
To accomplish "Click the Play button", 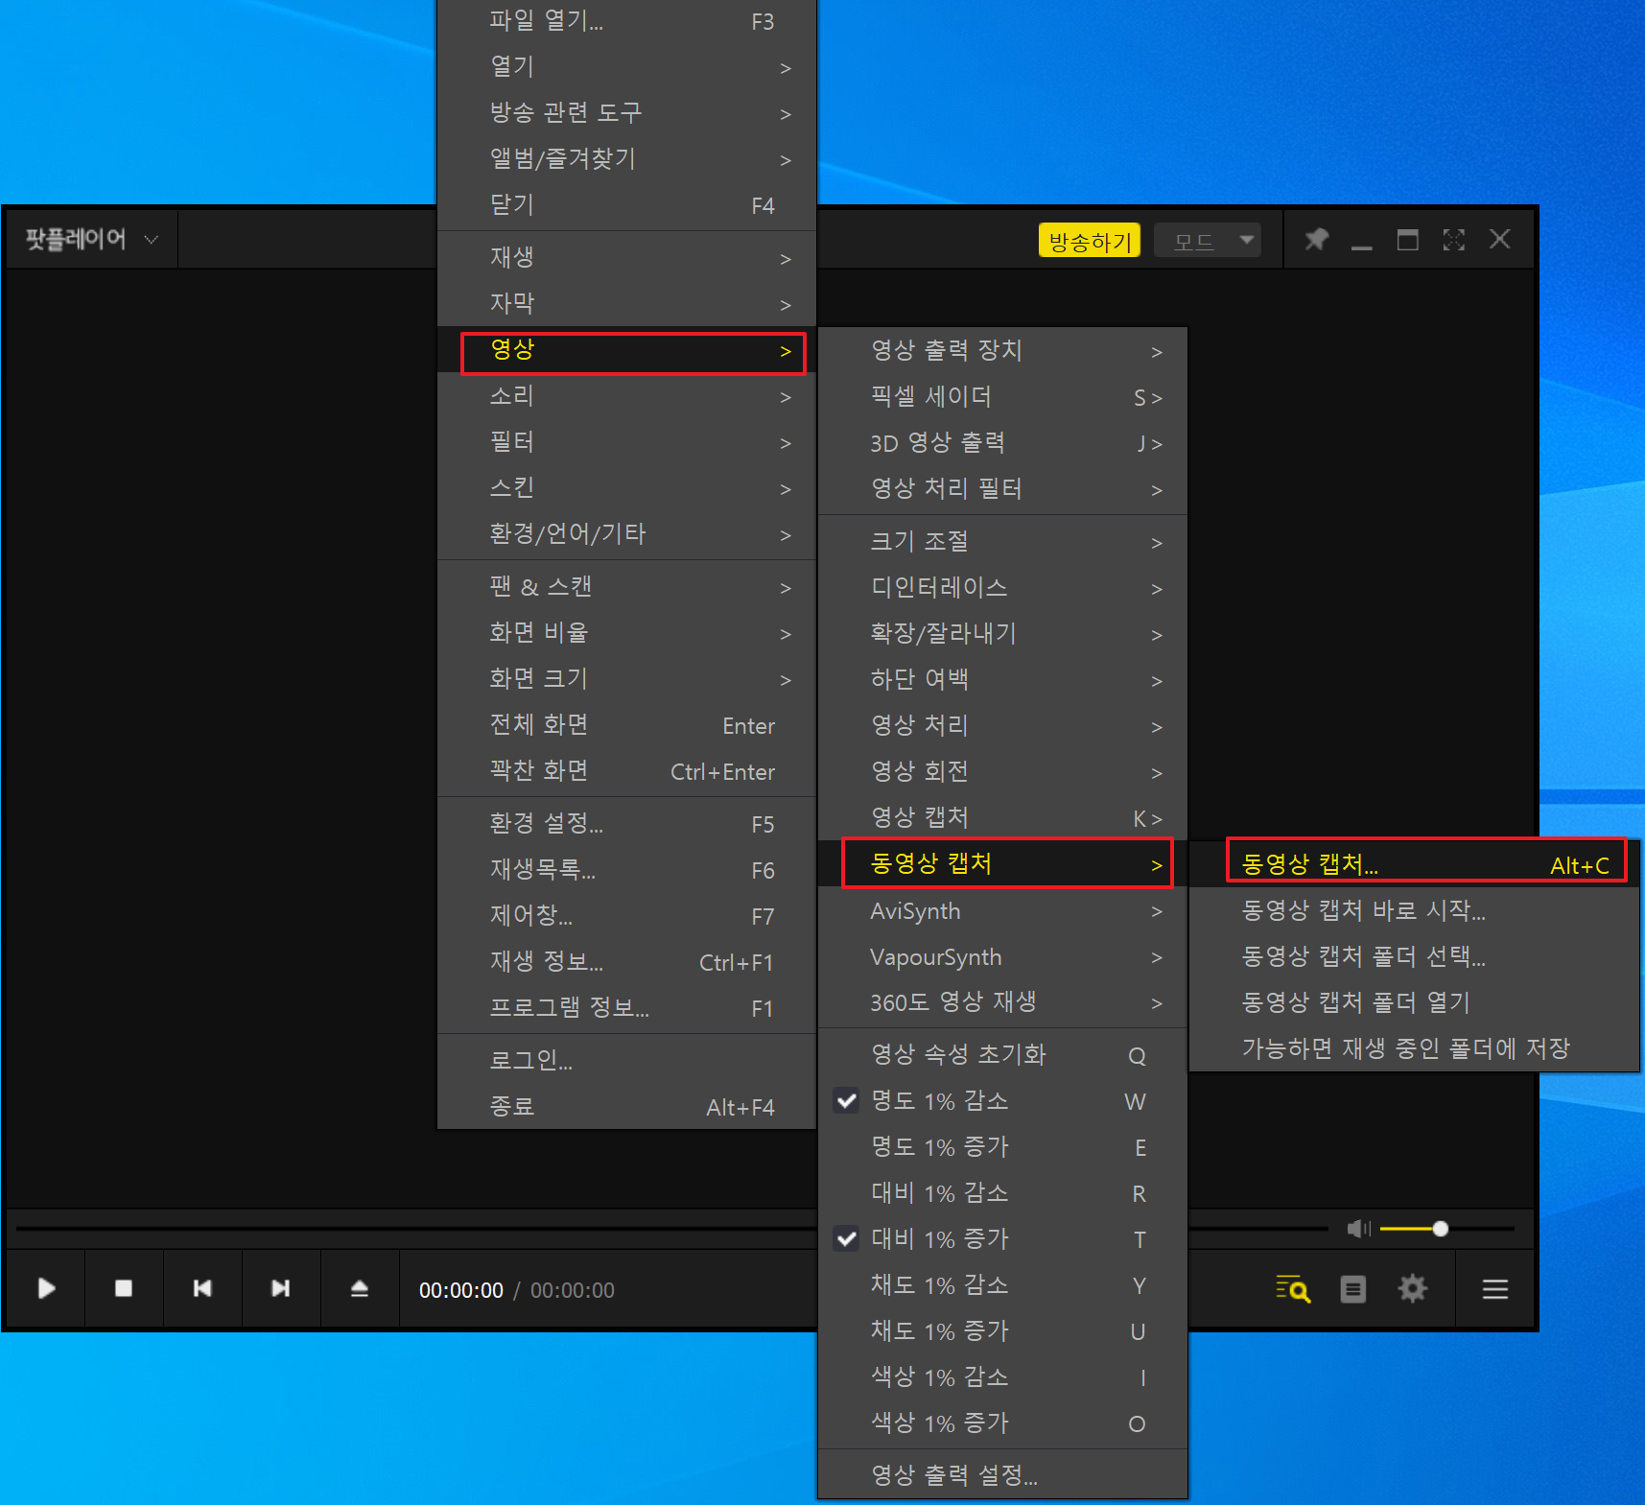I will 46,1288.
